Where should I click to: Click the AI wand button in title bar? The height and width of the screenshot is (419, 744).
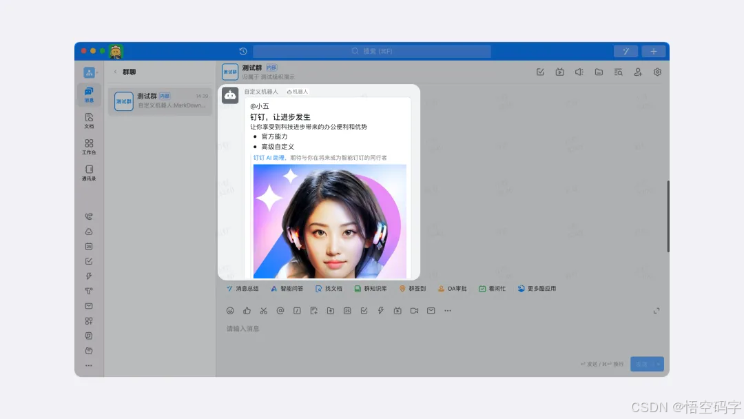tap(626, 51)
